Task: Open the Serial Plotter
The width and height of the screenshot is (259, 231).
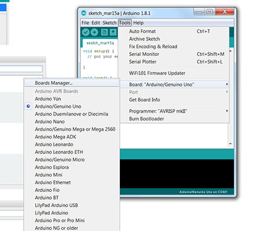Action: click(174, 62)
